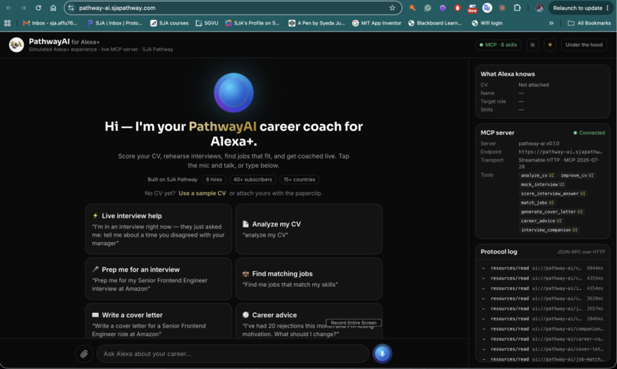This screenshot has width=617, height=369.
Task: Open the SGVU bookmark
Action: point(207,23)
